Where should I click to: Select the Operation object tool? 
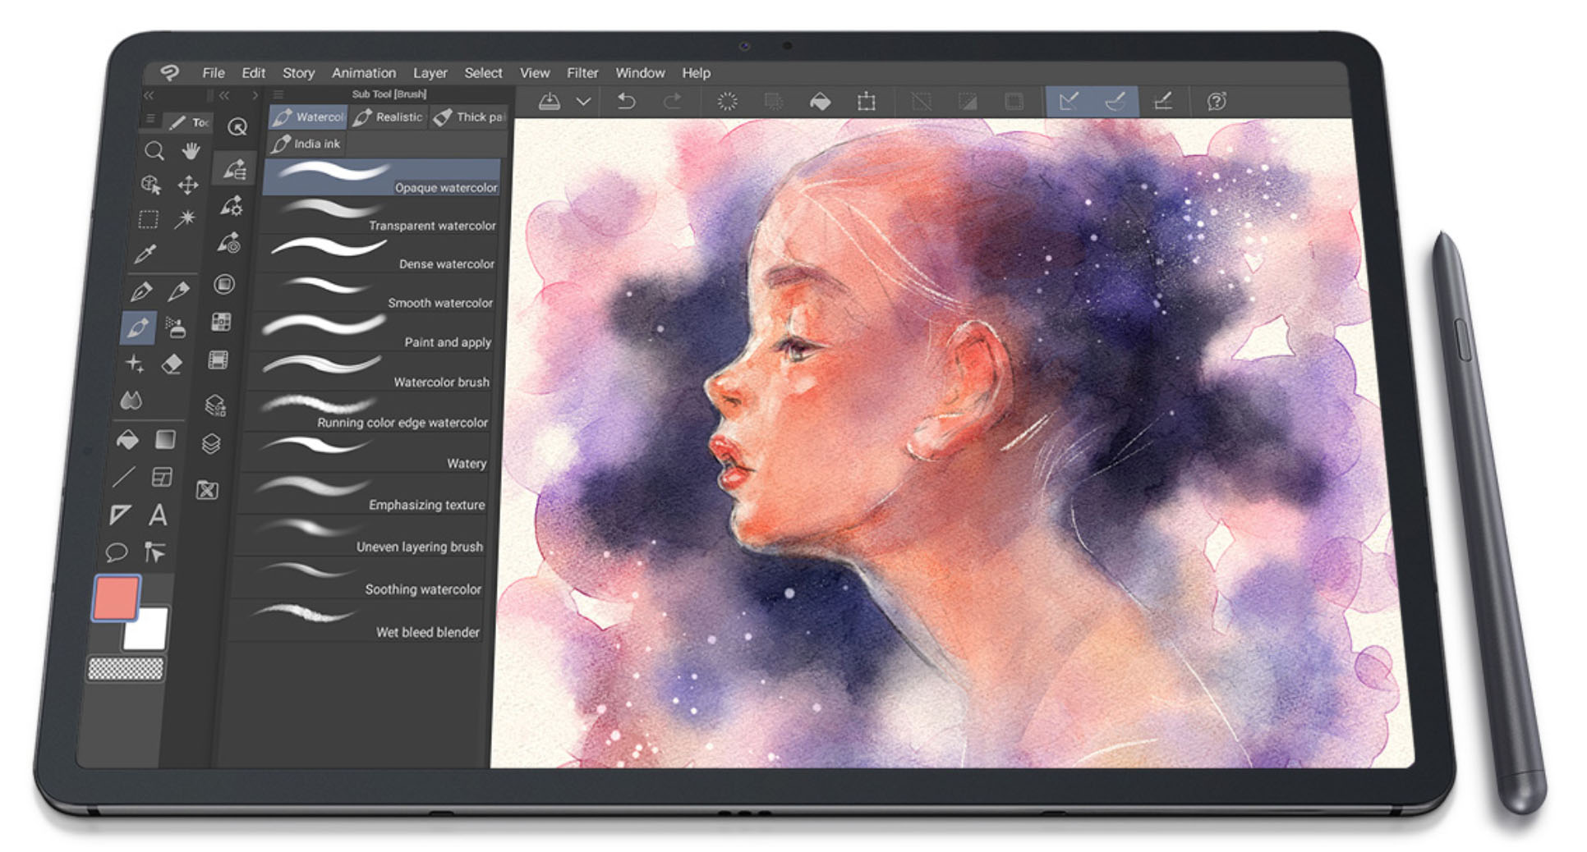[x=151, y=185]
